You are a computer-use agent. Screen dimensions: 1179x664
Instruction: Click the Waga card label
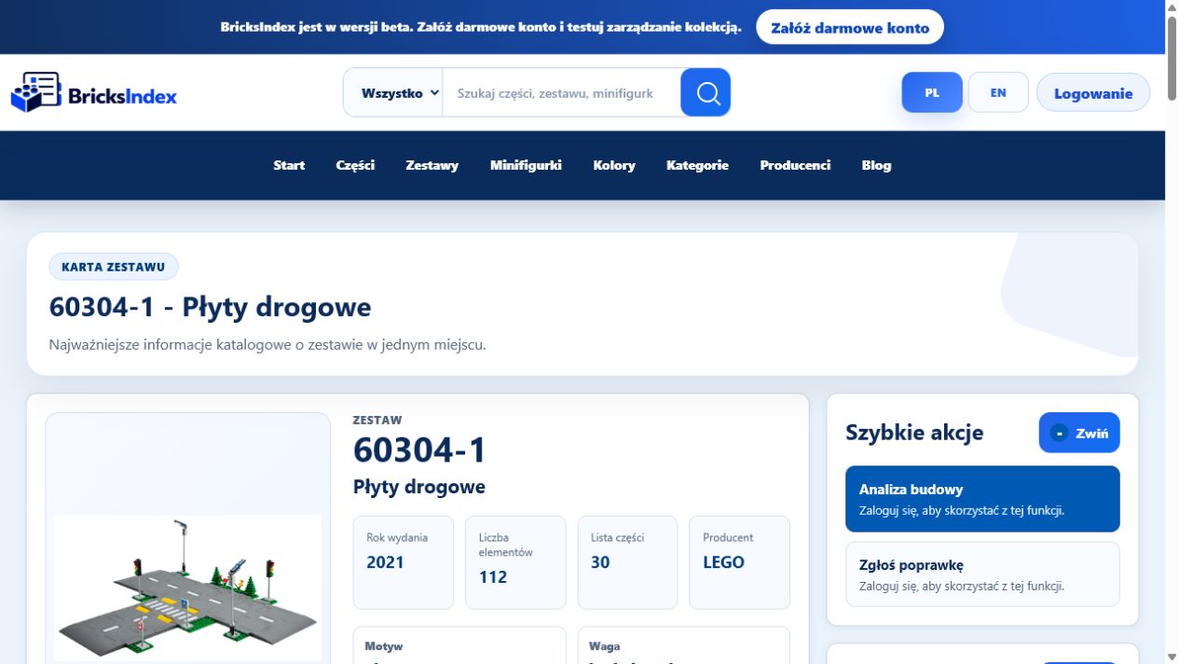pyautogui.click(x=605, y=646)
